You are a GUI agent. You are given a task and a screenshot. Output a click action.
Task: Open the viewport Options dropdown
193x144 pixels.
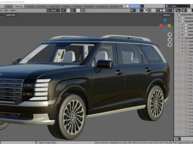tap(167, 15)
